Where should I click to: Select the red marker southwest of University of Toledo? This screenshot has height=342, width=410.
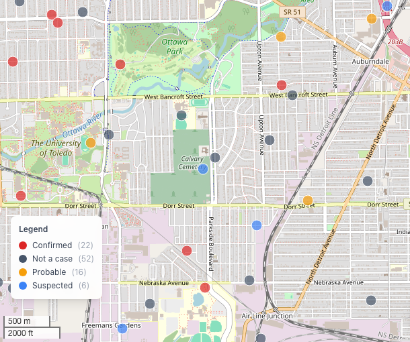[x=21, y=196]
